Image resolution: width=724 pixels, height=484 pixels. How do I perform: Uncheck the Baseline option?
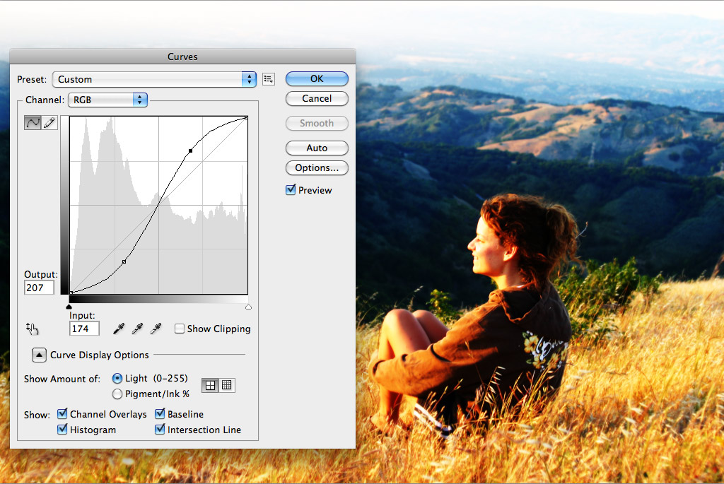160,414
